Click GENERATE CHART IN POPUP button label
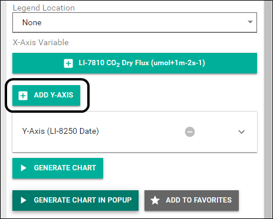 (83, 200)
